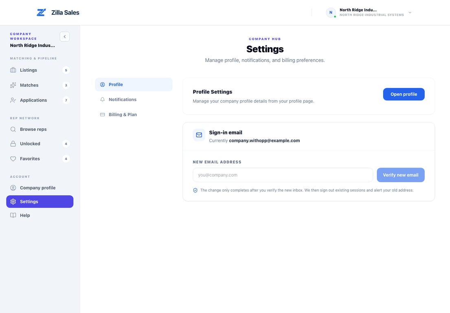Viewport: 450px width, 313px height.
Task: Click the Settings gear icon in sidebar
Action: coord(13,202)
